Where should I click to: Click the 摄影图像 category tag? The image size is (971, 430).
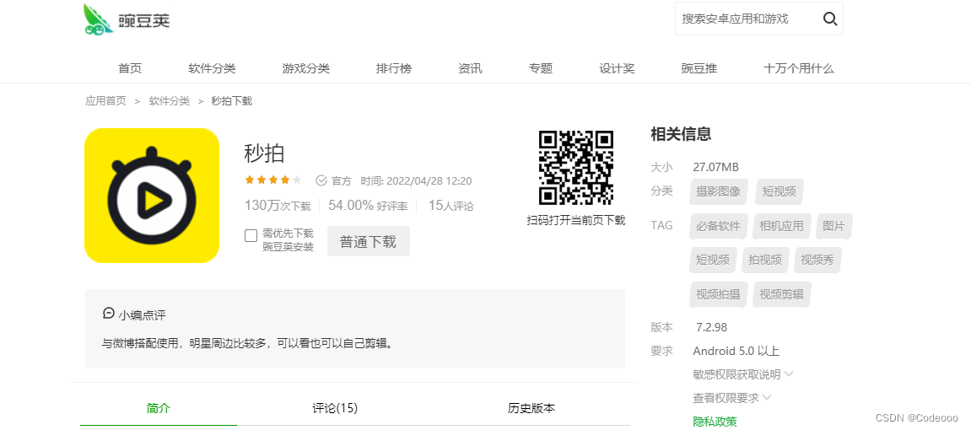click(719, 191)
